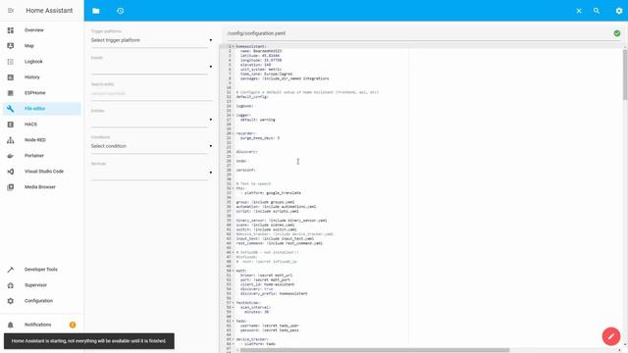Image resolution: width=628 pixels, height=353 pixels.
Task: Click the "minutes: 30" line
Action: (257, 312)
